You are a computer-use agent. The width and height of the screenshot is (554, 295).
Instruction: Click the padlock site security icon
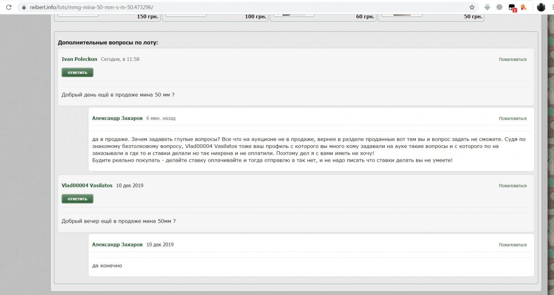pyautogui.click(x=24, y=7)
